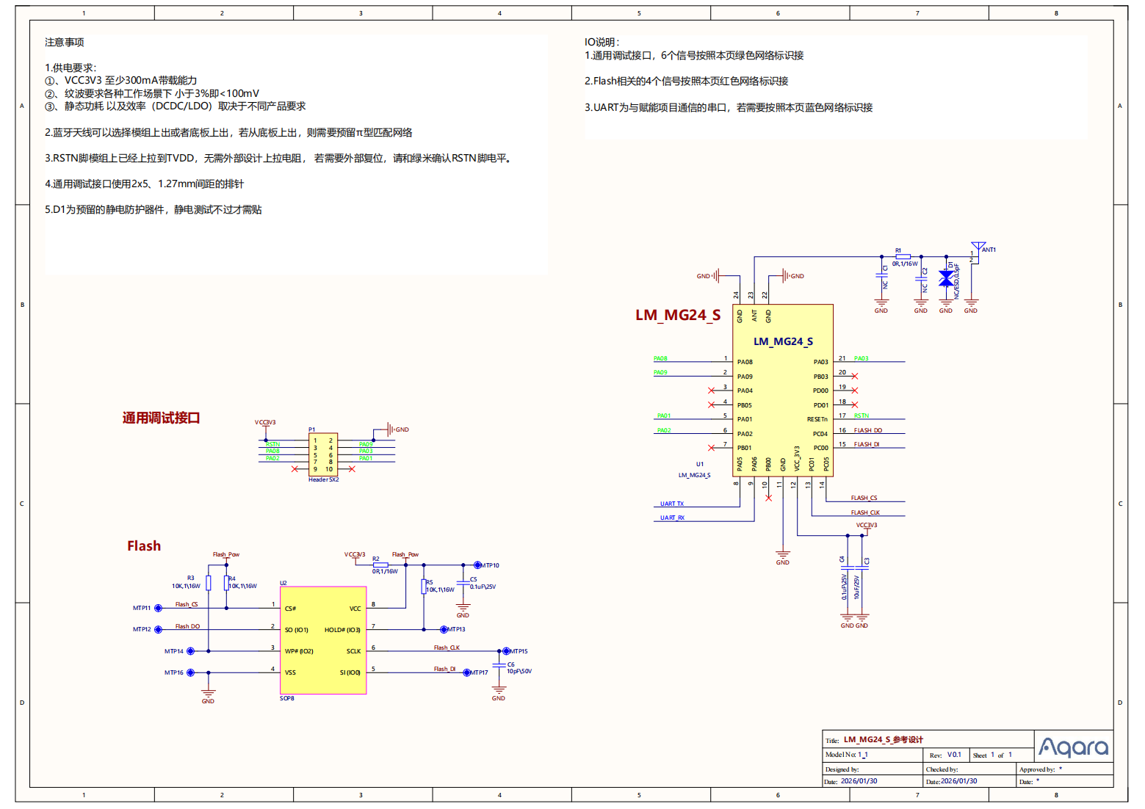The height and width of the screenshot is (809, 1145).
Task: Select the FLASH_CS net label near U1
Action: coord(864,498)
